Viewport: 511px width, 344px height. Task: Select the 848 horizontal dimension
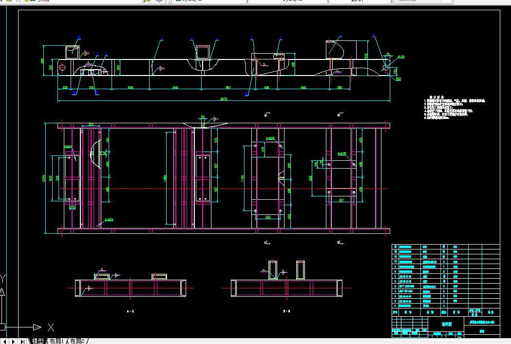[175, 87]
